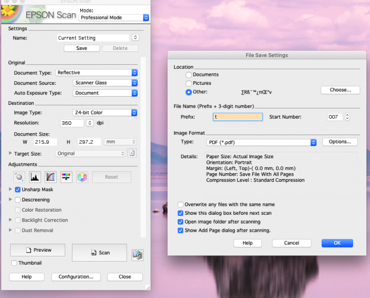The width and height of the screenshot is (370, 298).
Task: Toggle Show this dialog box before next scan
Action: [180, 213]
